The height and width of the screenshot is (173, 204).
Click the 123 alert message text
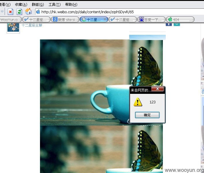(152, 102)
